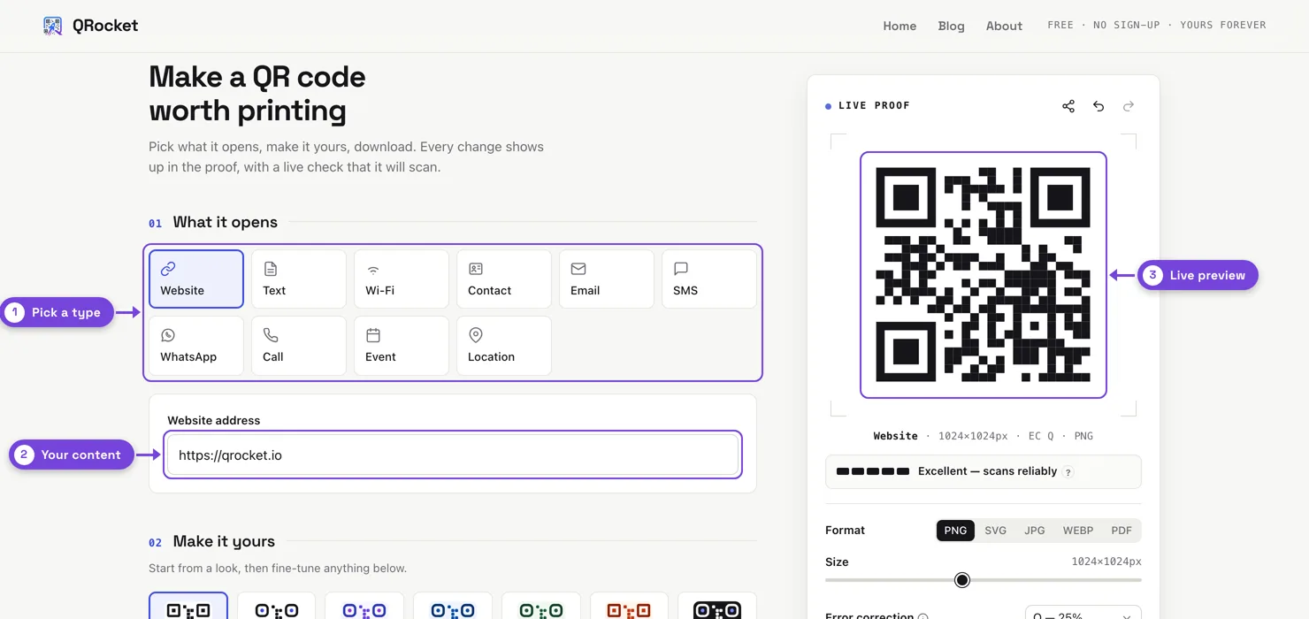Choose the black square preset look
The height and width of the screenshot is (619, 1309).
coord(188,606)
